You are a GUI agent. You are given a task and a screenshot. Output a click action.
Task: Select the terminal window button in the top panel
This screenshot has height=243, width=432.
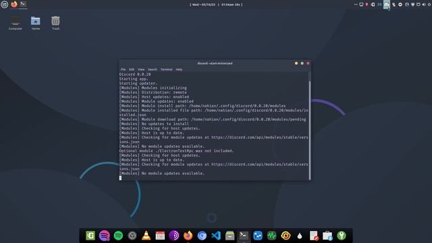[x=23, y=4]
